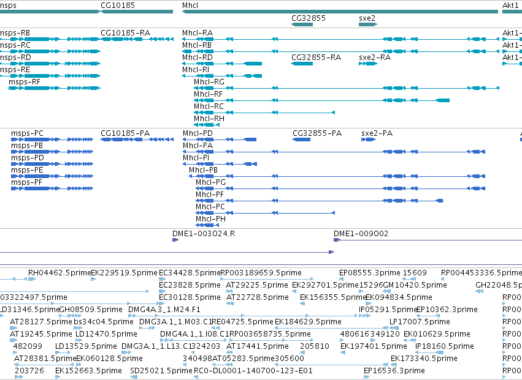Select transcript msps-RF label
Screen dimensions: 522x380
25,82
